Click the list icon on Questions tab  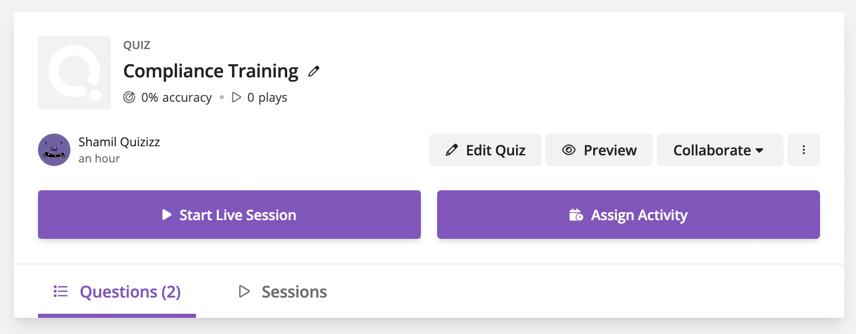click(61, 291)
